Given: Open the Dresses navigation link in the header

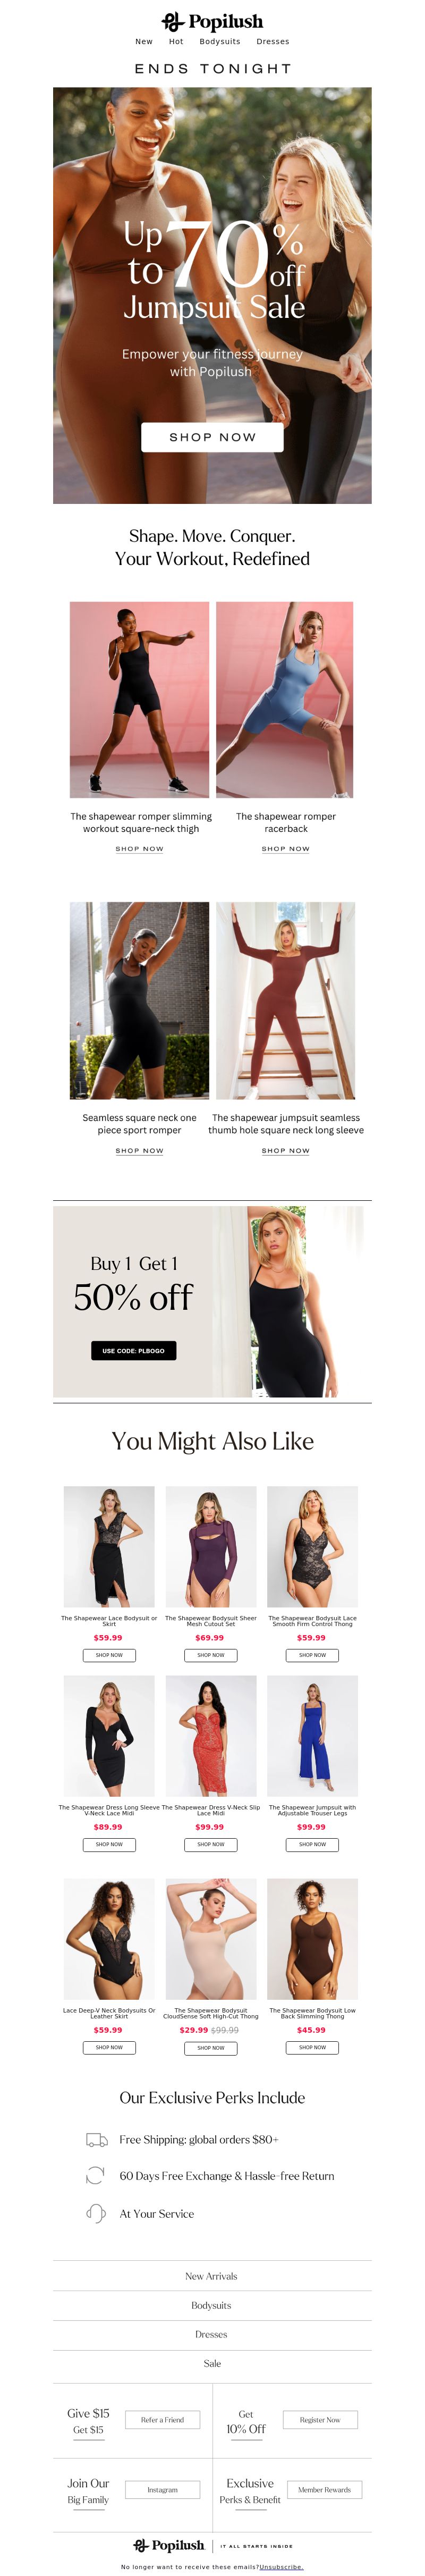Looking at the screenshot, I should [273, 42].
